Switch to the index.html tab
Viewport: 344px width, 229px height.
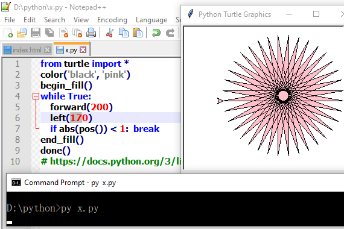coord(27,50)
